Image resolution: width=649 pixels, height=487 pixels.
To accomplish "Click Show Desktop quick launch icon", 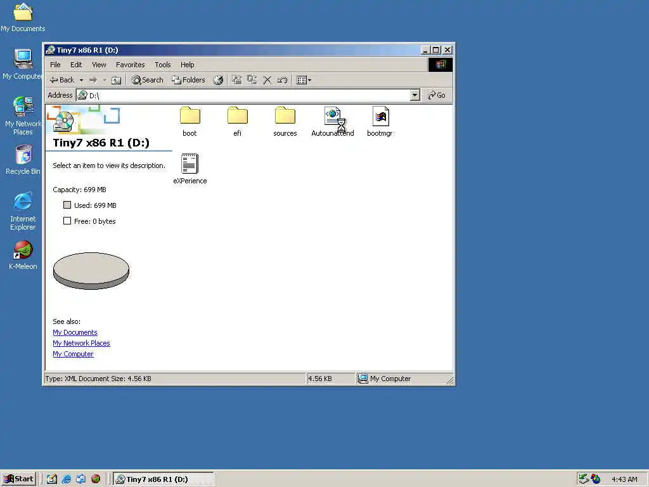I will point(52,479).
